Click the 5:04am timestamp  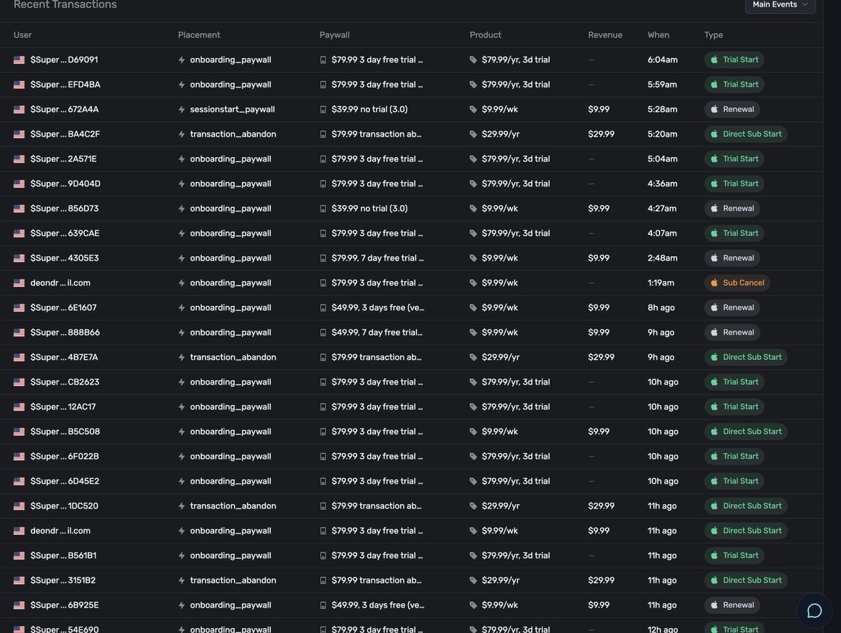[662, 159]
